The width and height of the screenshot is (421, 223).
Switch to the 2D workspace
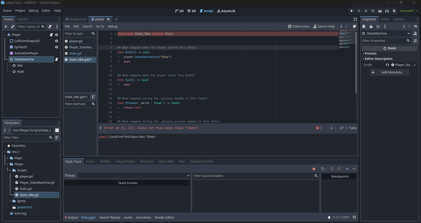pos(179,11)
